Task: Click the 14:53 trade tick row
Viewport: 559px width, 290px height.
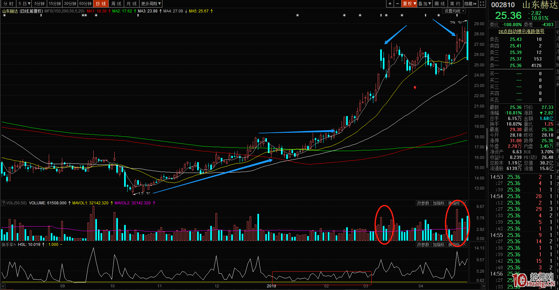Action: (521, 177)
